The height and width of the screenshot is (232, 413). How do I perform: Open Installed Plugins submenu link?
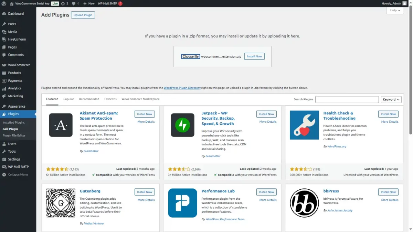coord(14,123)
